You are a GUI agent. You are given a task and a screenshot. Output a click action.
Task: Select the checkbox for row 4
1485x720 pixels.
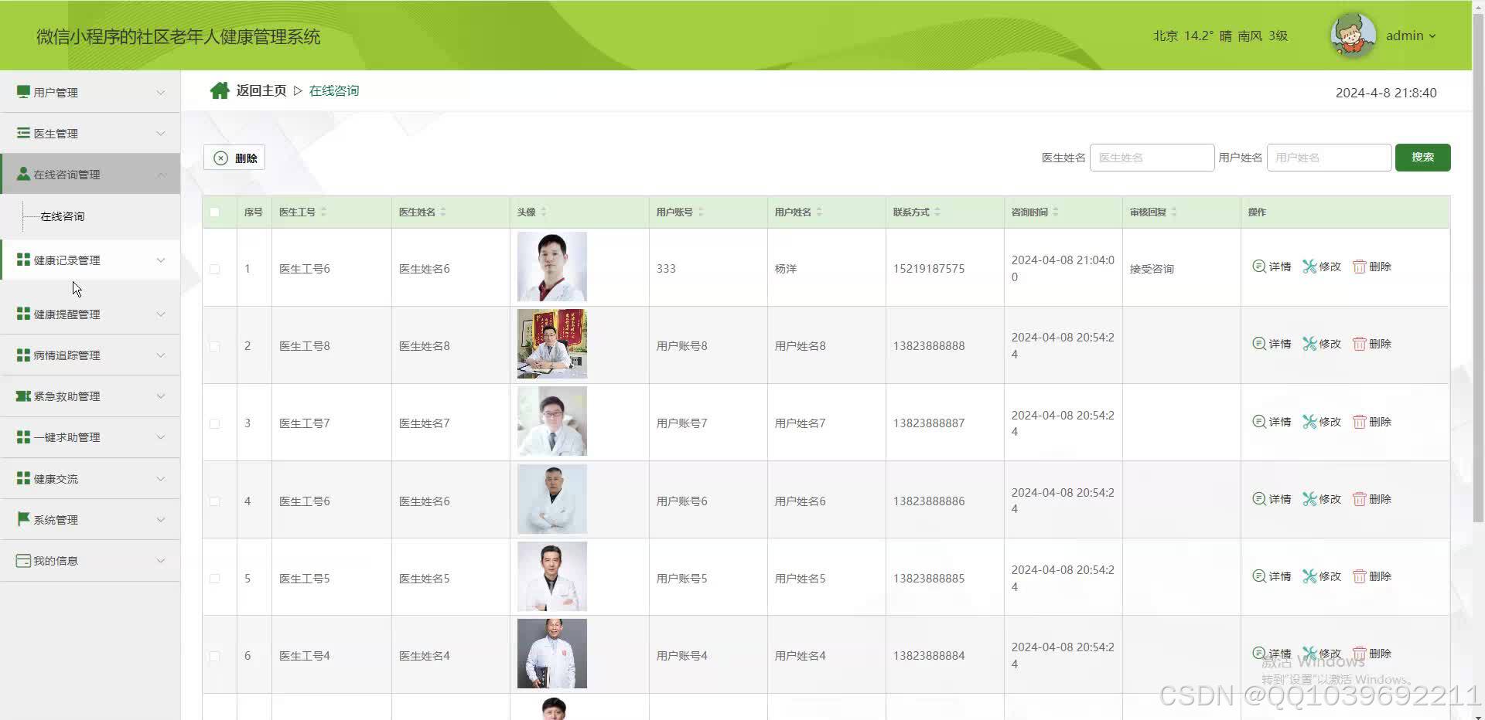[215, 501]
